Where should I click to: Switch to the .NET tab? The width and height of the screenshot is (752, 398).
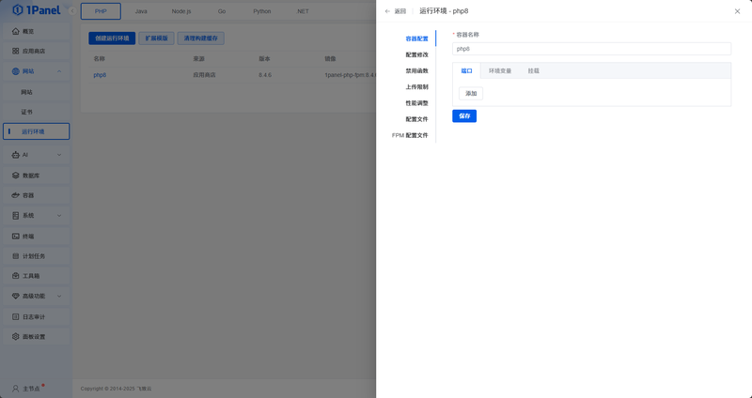point(302,11)
